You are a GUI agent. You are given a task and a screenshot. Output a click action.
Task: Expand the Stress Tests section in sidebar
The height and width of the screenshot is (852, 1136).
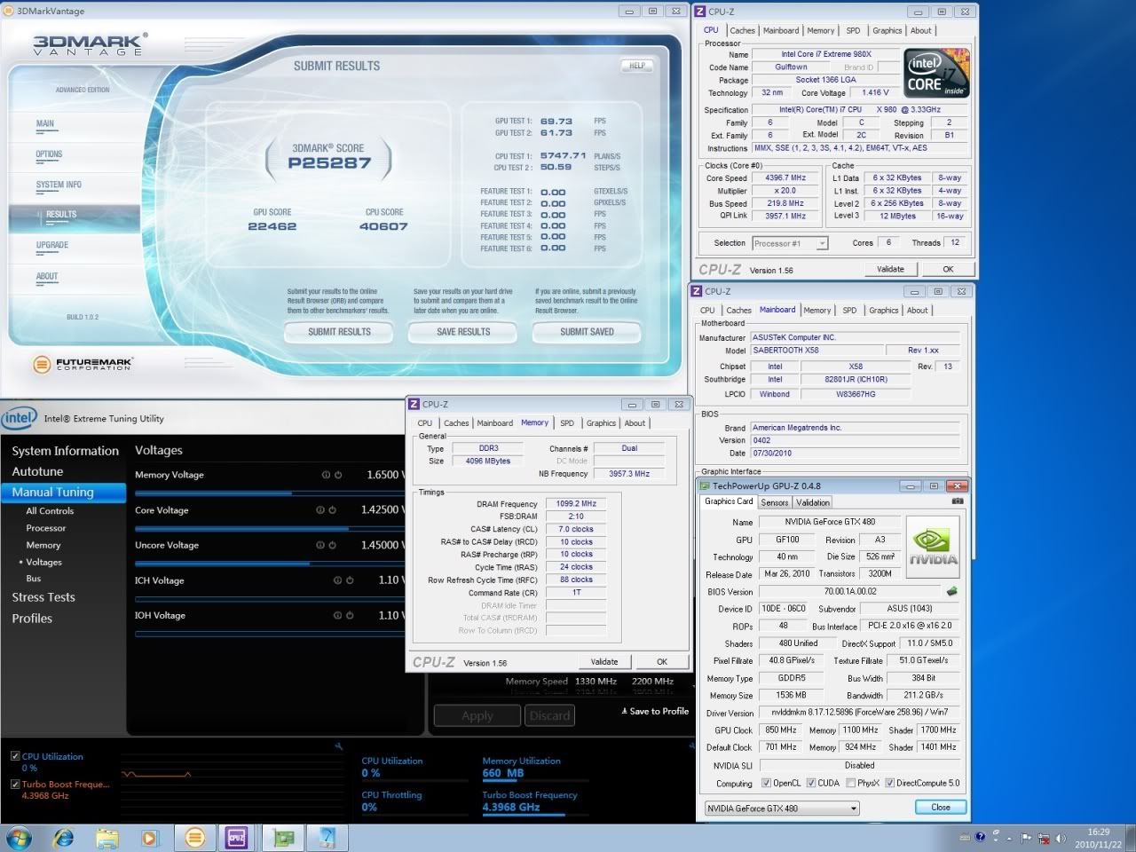pos(43,597)
